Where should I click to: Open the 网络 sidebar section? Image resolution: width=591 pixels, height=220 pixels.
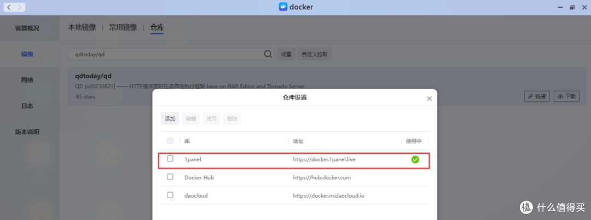[x=27, y=80]
